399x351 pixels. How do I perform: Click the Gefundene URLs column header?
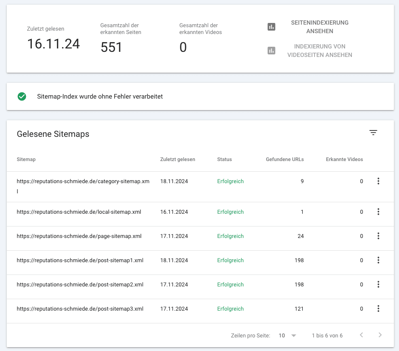click(x=285, y=159)
